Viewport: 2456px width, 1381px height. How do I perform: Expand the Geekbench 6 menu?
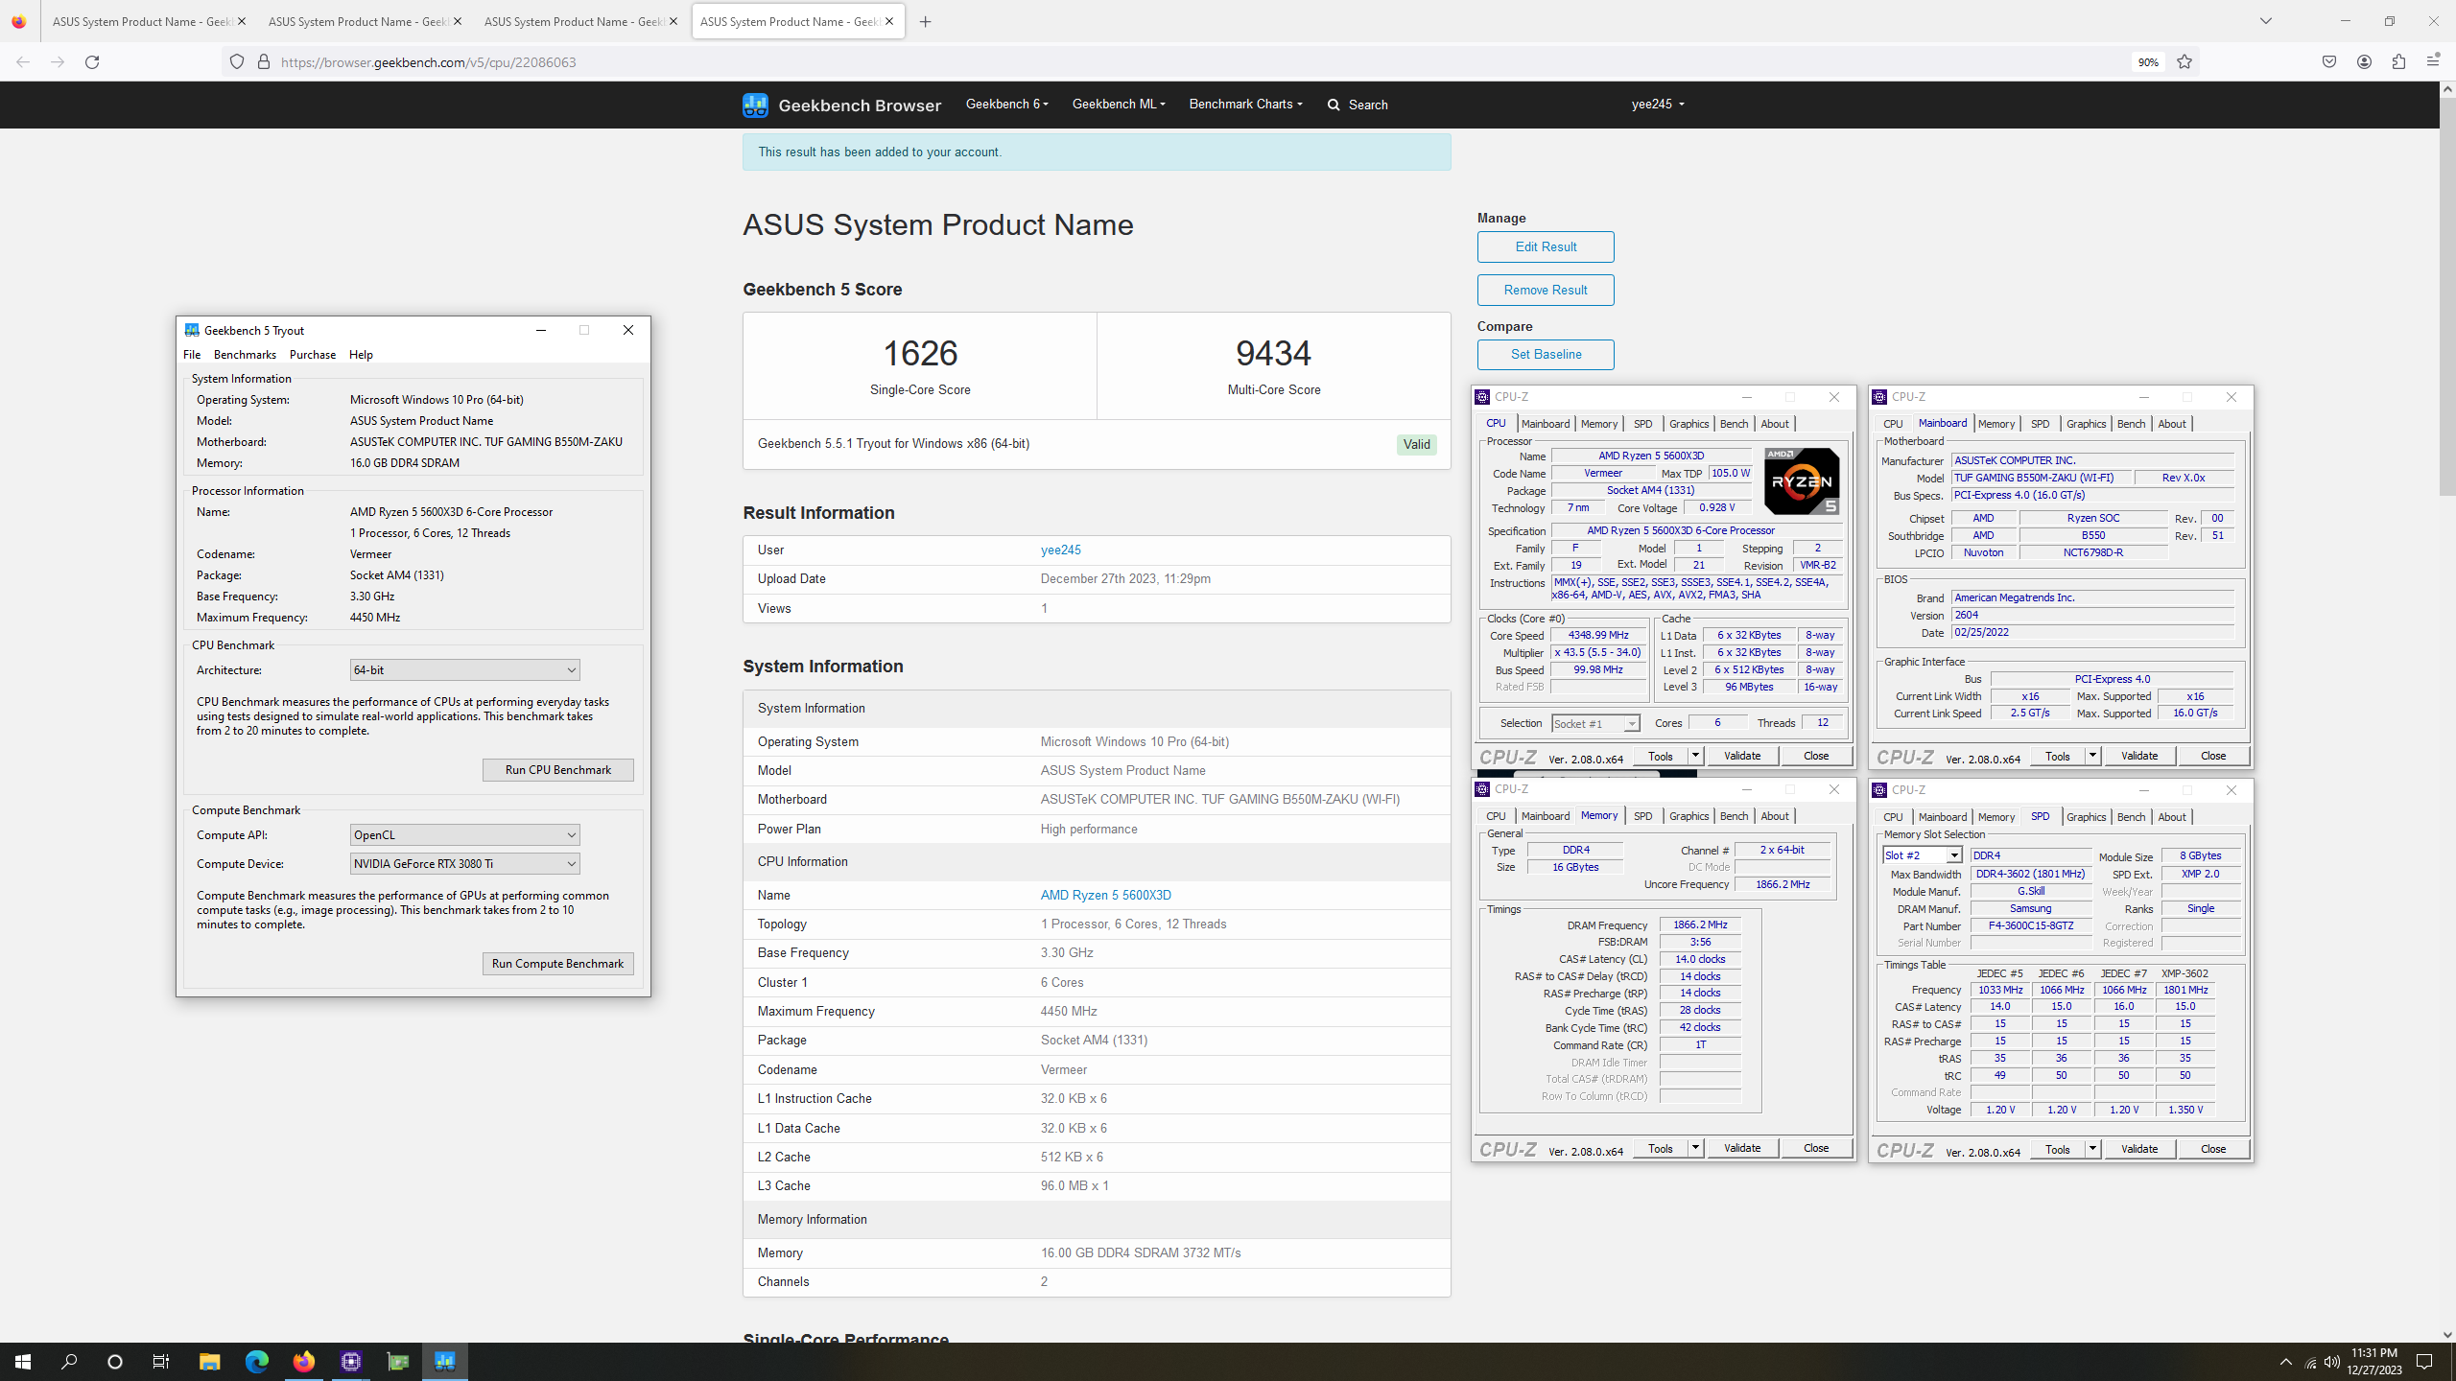click(1006, 104)
